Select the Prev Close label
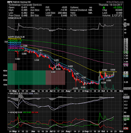 14,16
